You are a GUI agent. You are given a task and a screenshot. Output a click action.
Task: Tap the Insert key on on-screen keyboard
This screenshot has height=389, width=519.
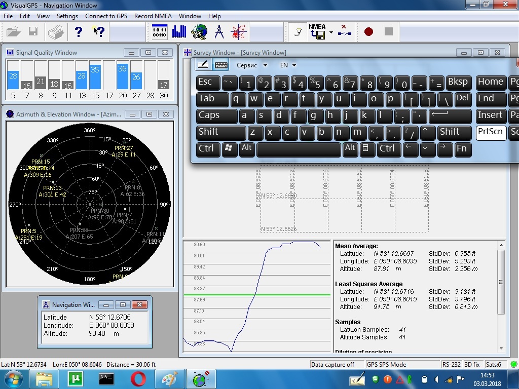(491, 116)
